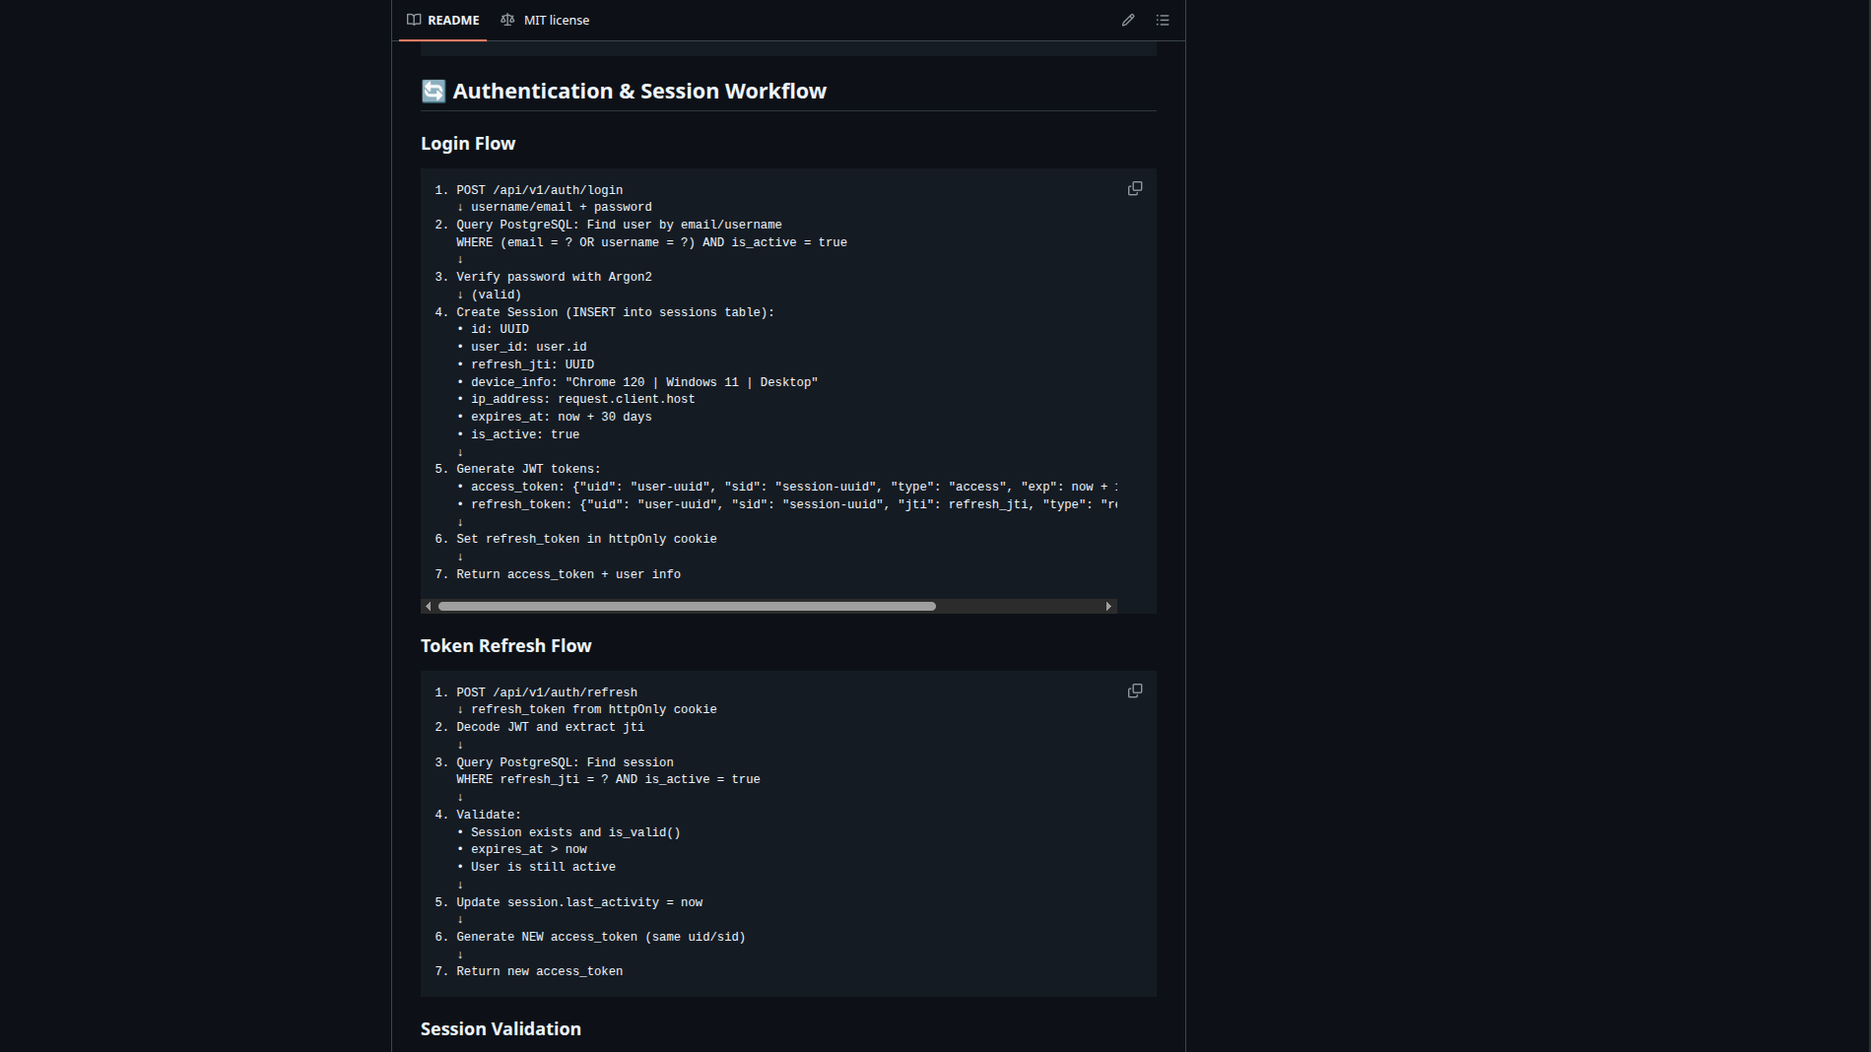Click the book icon beside README
This screenshot has width=1871, height=1052.
click(x=414, y=20)
